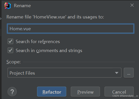Image resolution: width=139 pixels, height=99 pixels.
Task: Click the 'Search for references' label text
Action: click(38, 42)
